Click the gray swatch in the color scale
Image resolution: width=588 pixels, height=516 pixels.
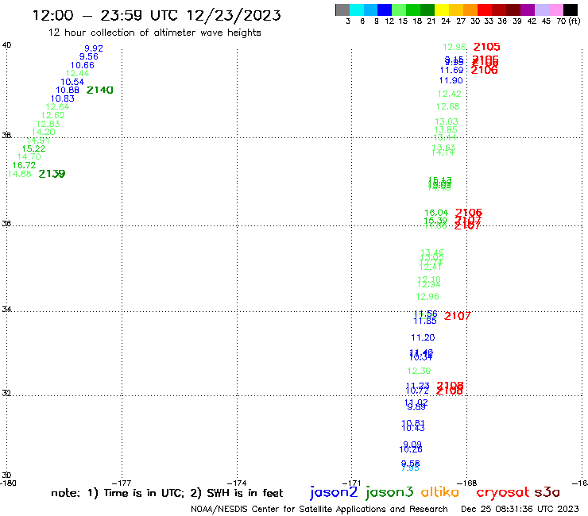[342, 10]
